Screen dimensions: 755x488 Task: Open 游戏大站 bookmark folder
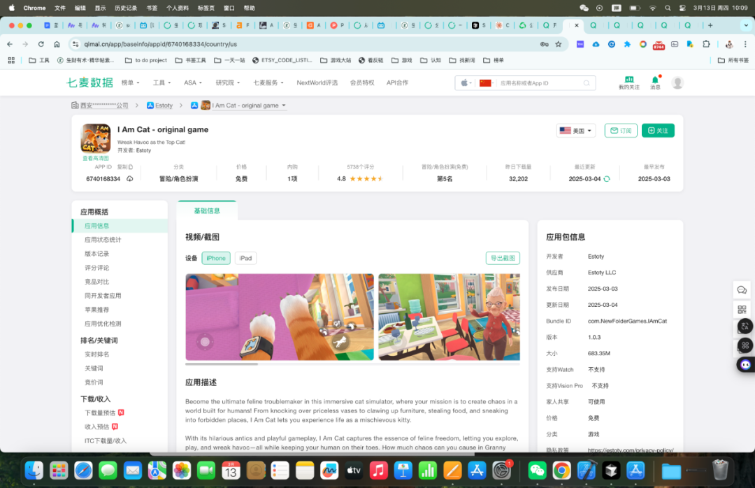(x=335, y=60)
